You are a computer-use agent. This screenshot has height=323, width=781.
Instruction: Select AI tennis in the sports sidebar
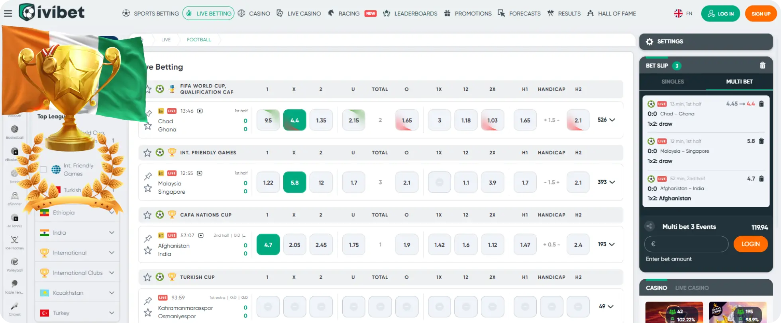pyautogui.click(x=15, y=221)
